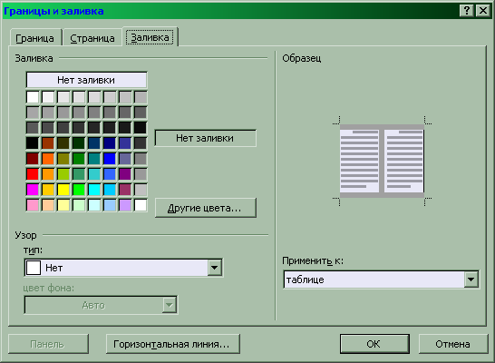
Task: Select the white swatch next to lavender
Action: (x=141, y=205)
